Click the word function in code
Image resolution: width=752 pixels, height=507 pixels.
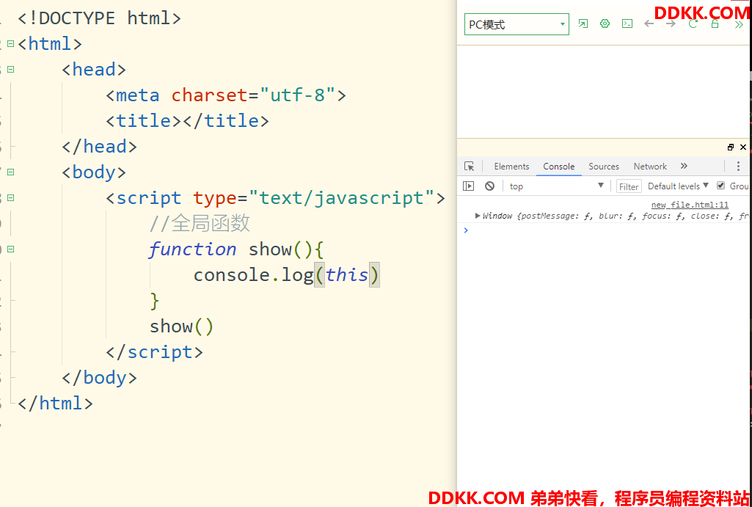click(192, 249)
